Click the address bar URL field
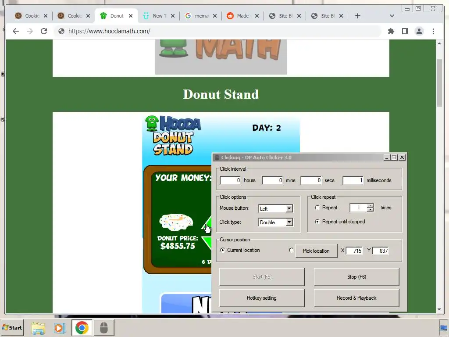Viewport: 449px width, 337px height. [x=217, y=31]
